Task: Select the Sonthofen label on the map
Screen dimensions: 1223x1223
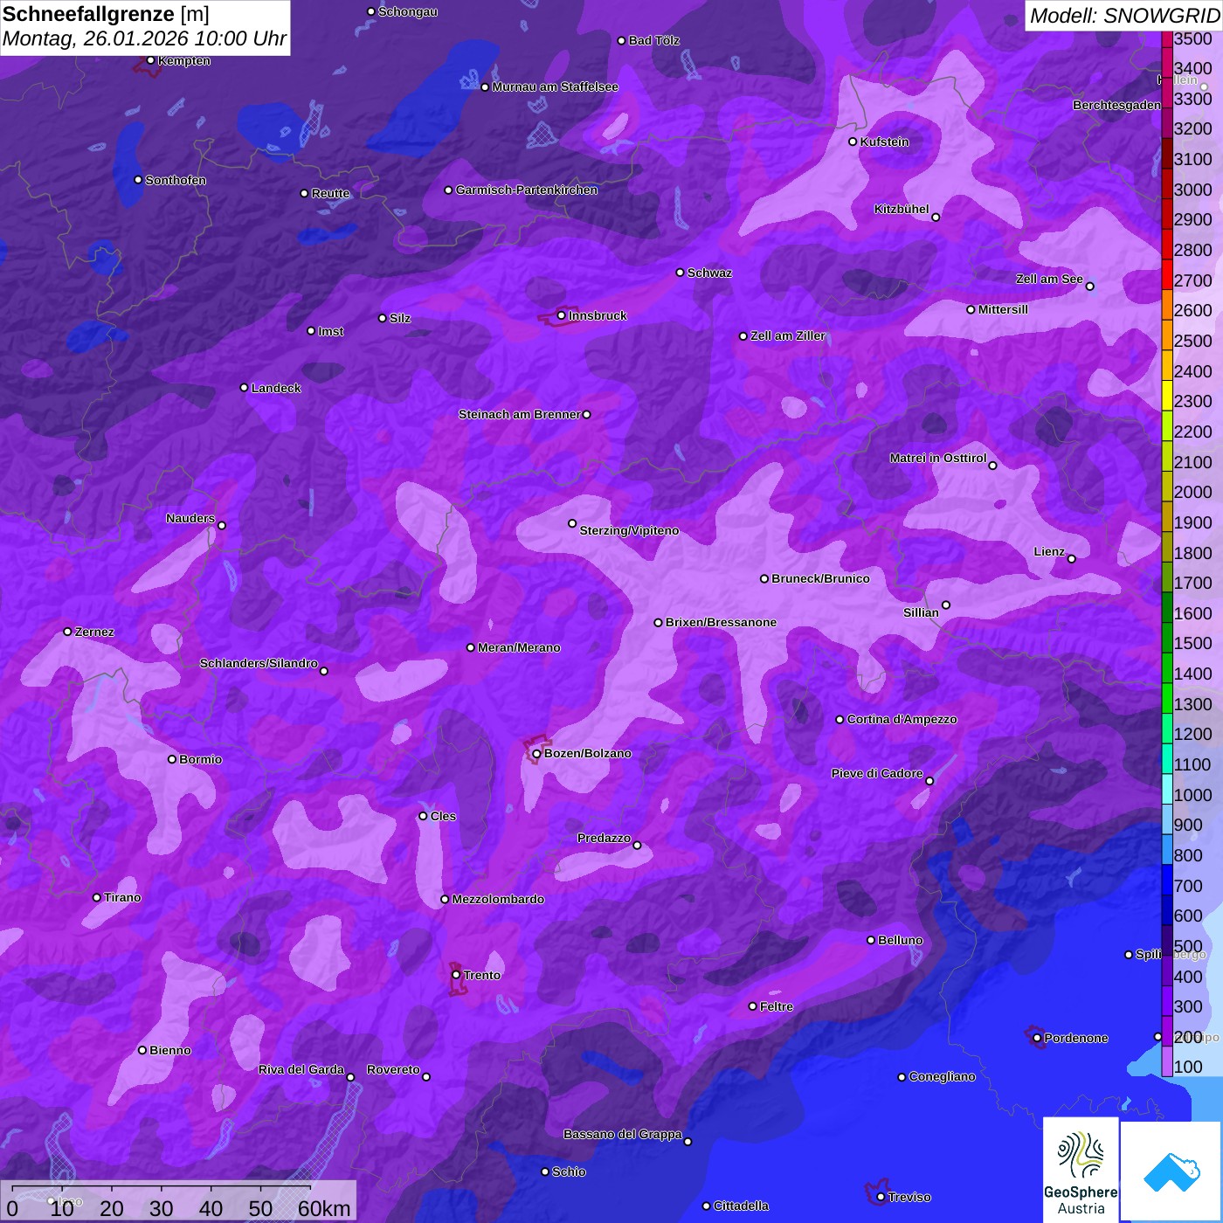Action: coord(176,181)
